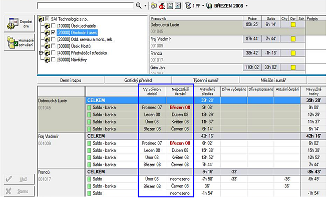
Task: Check the [10000] Úsek jednatele checkbox
Action: coord(54,26)
